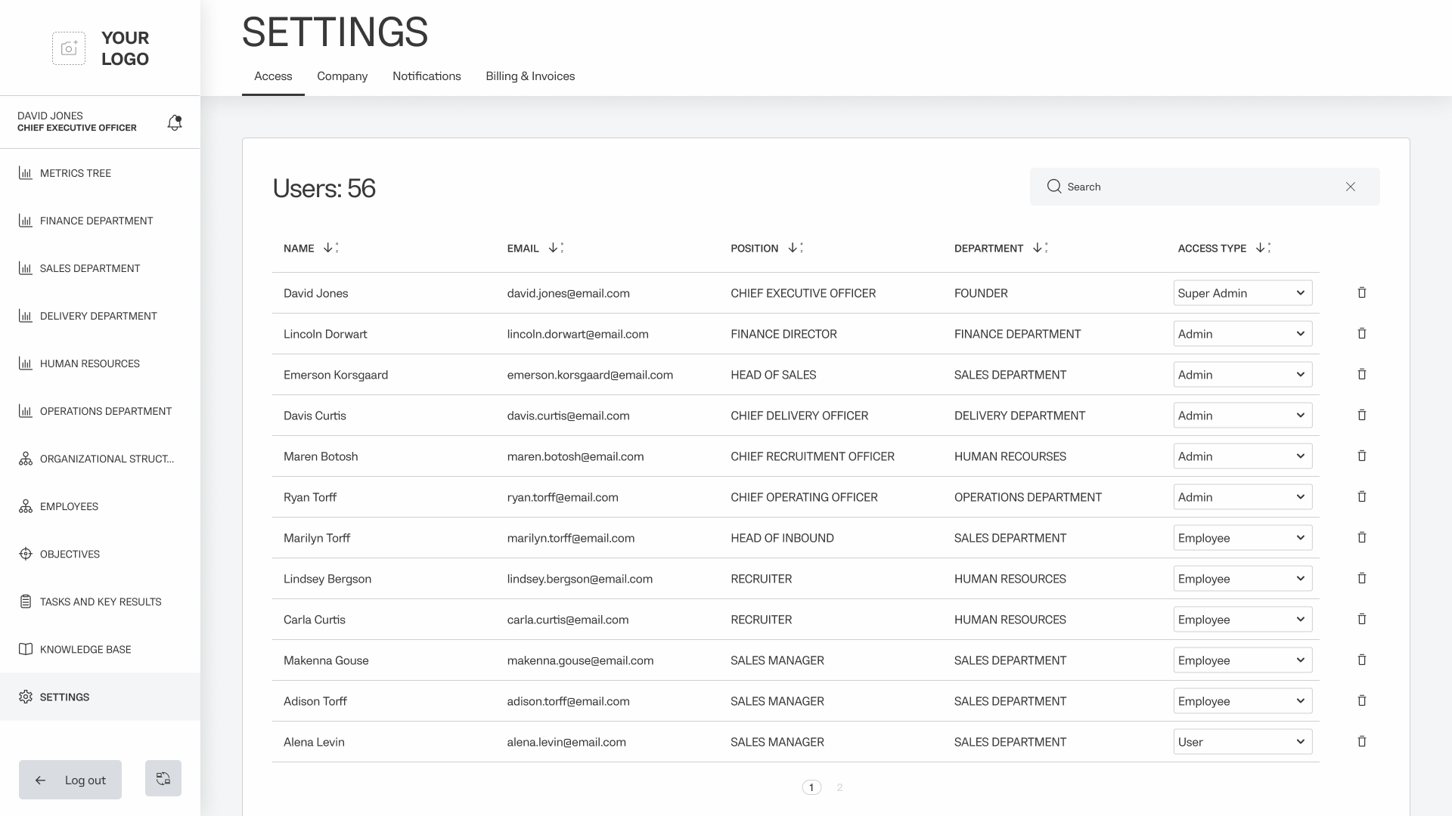The width and height of the screenshot is (1452, 816).
Task: Click the notification bell icon
Action: click(x=175, y=122)
